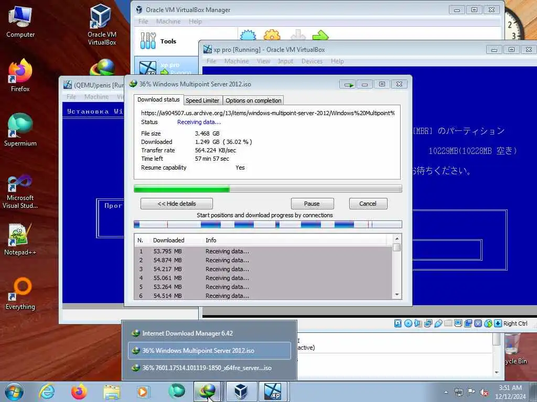The height and width of the screenshot is (402, 537).
Task: Pause the Windows Multipoint Server download
Action: coord(312,204)
